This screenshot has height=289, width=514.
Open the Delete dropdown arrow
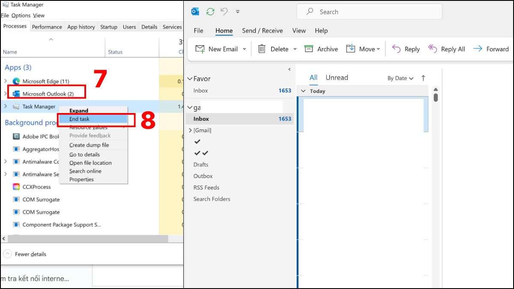295,49
